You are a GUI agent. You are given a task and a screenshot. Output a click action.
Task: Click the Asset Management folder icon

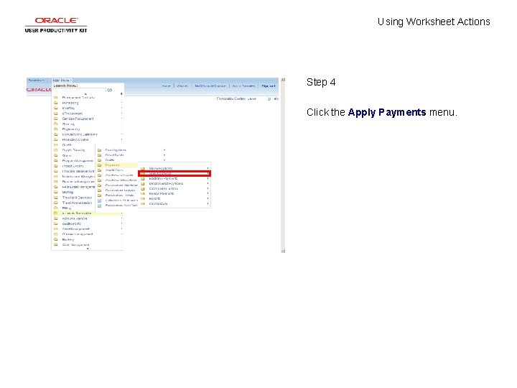(x=56, y=229)
